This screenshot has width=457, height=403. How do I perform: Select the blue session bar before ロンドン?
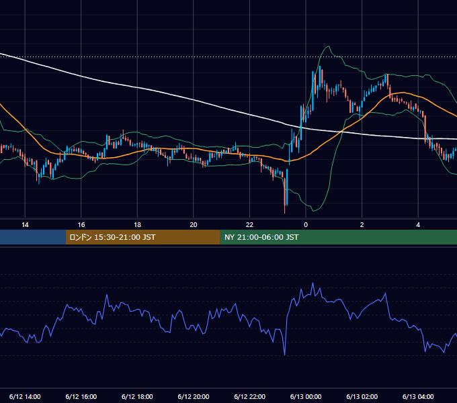tap(33, 237)
